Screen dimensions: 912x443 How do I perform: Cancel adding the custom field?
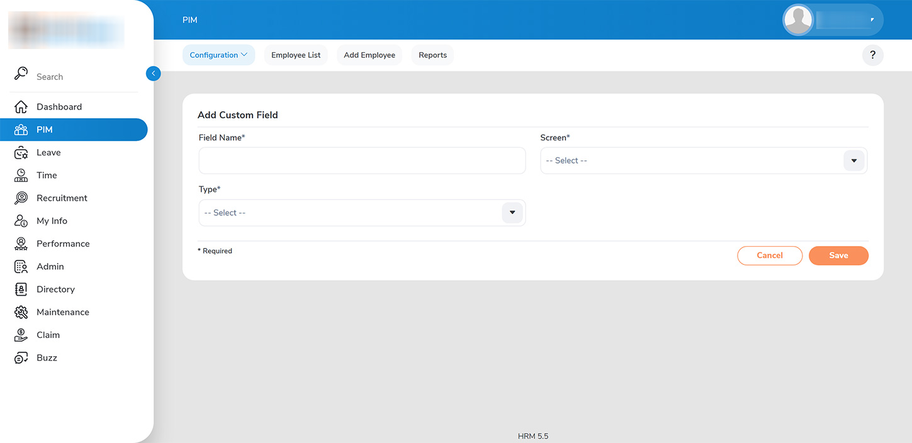click(x=769, y=255)
